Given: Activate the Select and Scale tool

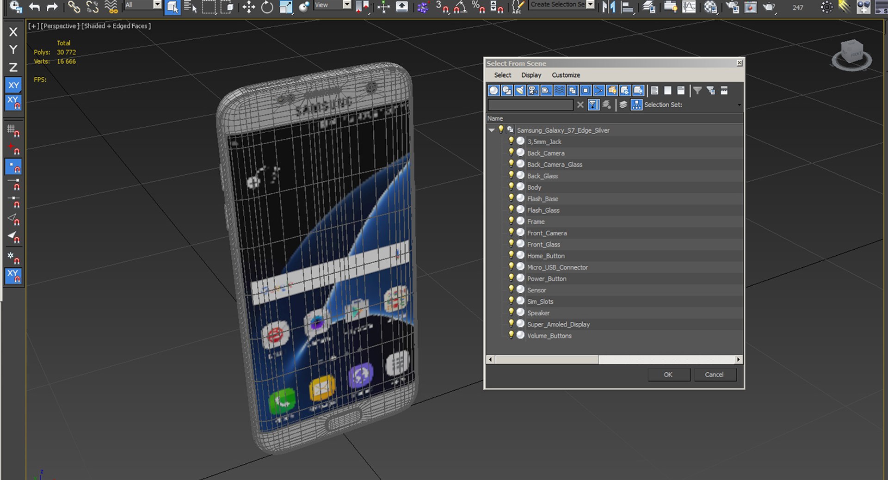Looking at the screenshot, I should click(x=286, y=6).
